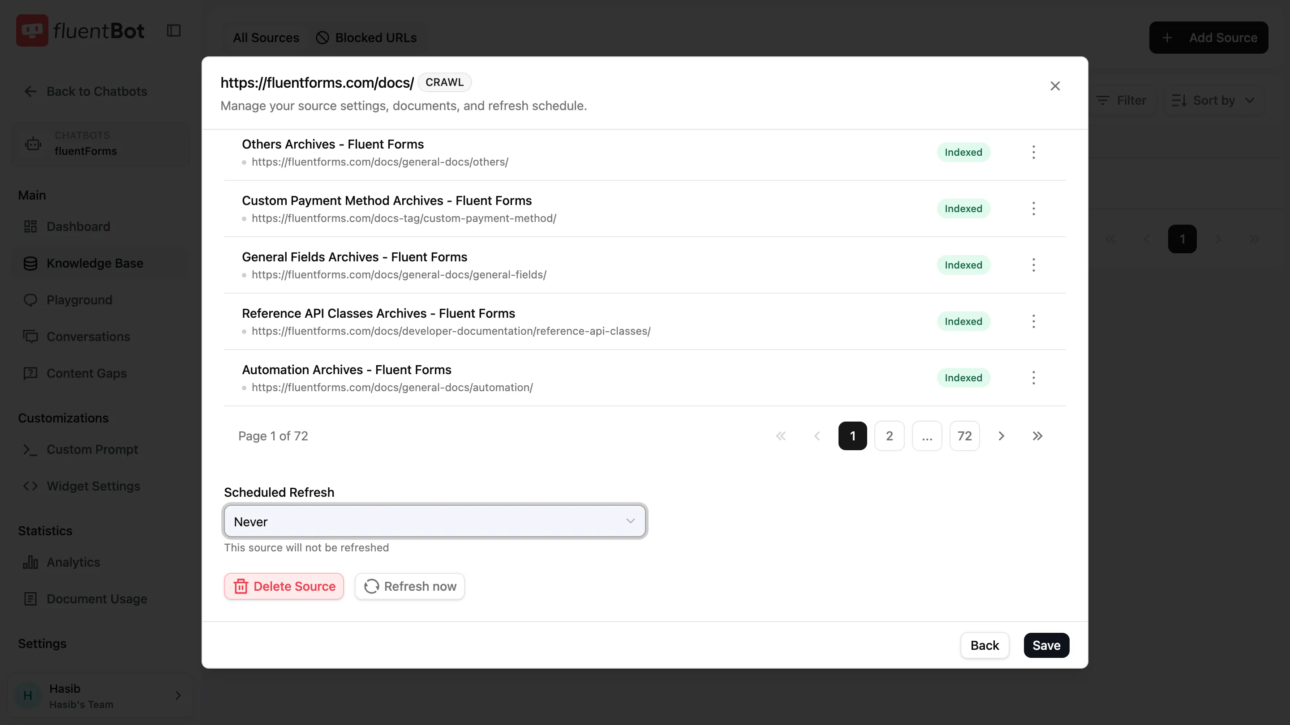Go to previous page of documents
1290x725 pixels.
tap(817, 436)
